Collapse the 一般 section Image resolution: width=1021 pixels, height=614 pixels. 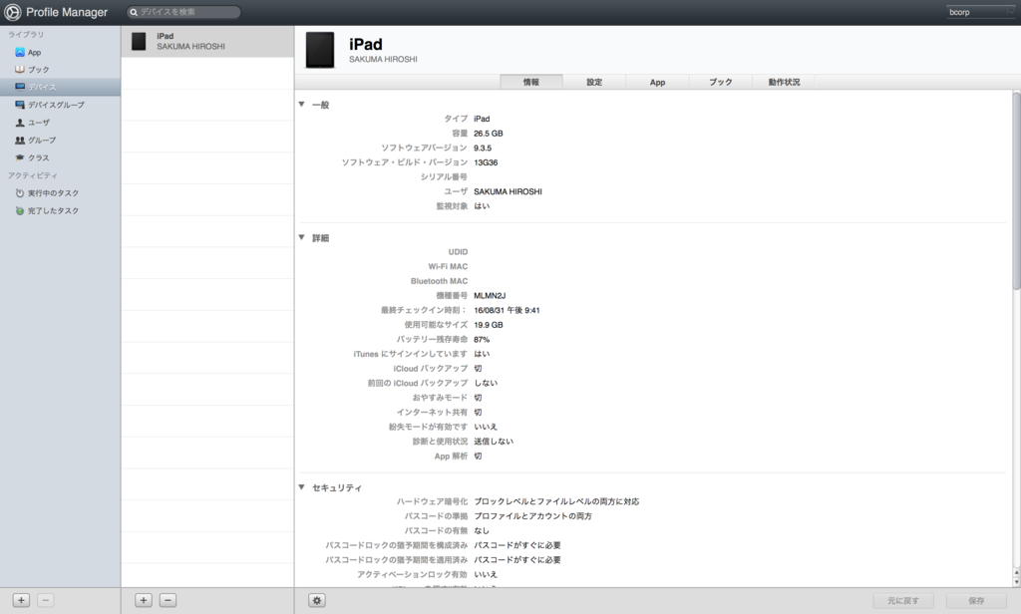301,105
